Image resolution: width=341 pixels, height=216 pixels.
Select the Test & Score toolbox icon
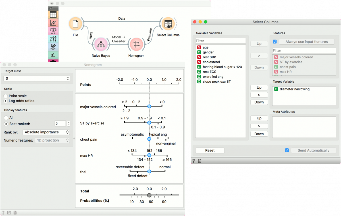(53, 38)
